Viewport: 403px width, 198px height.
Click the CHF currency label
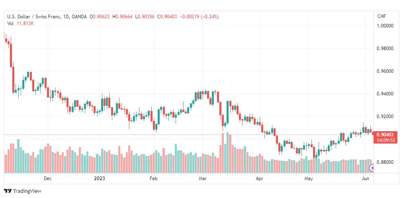(381, 16)
